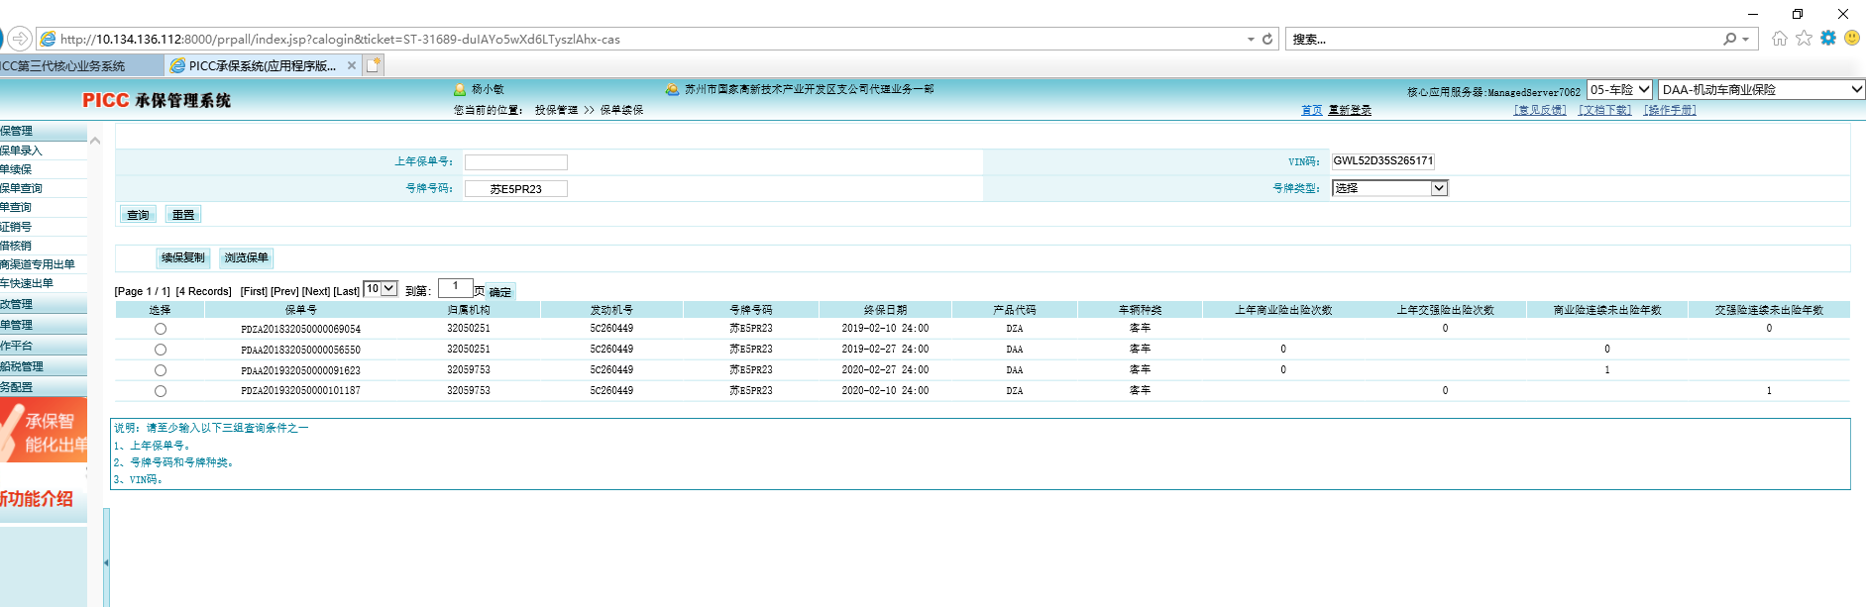
Task: Click the refresh icon in address bar
Action: pos(1266,39)
